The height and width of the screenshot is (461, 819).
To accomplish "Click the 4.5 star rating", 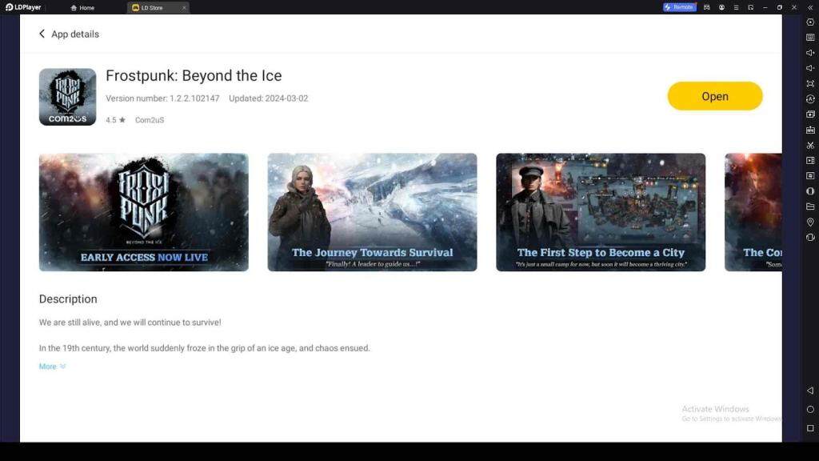I will pos(115,120).
